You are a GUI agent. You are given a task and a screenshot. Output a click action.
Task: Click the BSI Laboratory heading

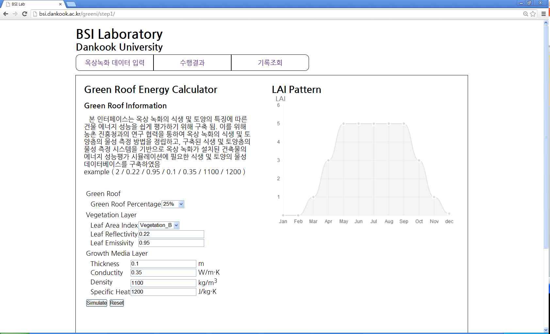119,34
